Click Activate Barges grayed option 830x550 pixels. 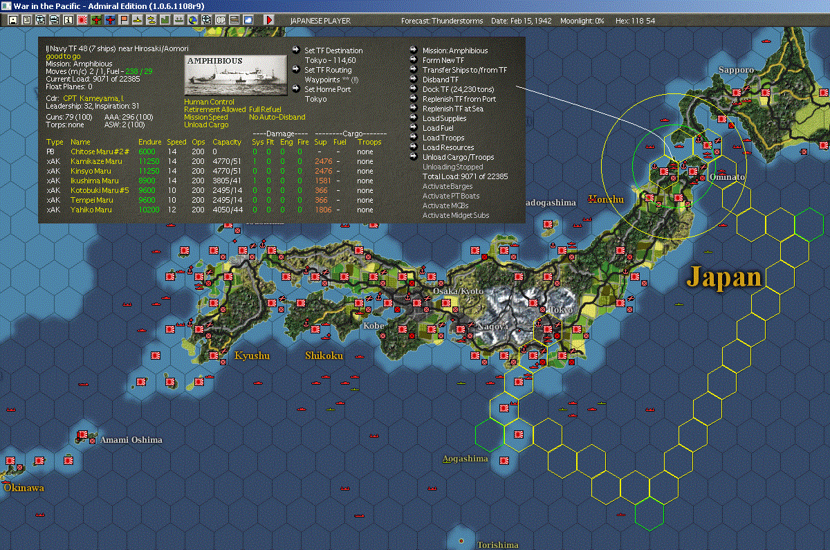click(x=448, y=186)
